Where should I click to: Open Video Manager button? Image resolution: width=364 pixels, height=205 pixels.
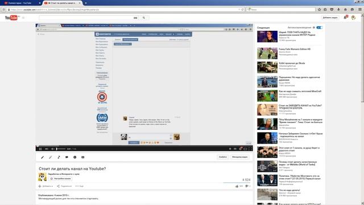tap(240, 157)
